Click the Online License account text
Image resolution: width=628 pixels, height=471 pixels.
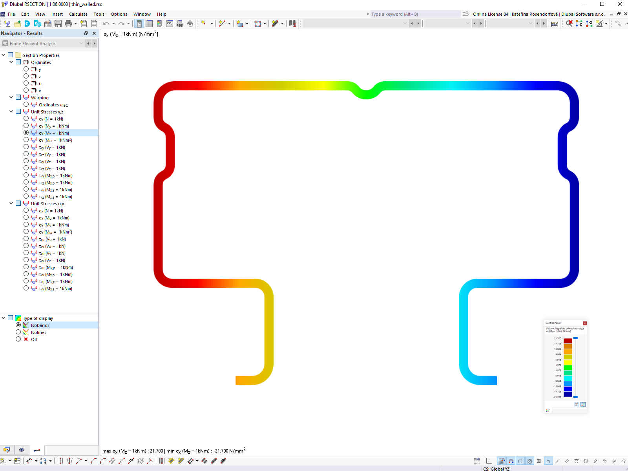pos(539,14)
